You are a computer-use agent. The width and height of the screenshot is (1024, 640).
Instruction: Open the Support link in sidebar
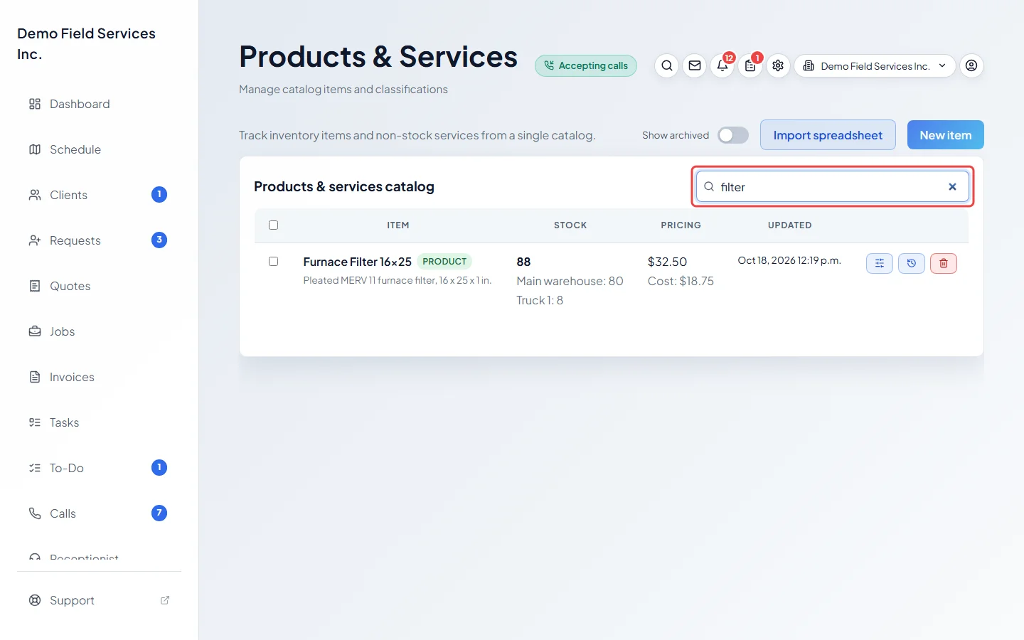click(x=99, y=600)
